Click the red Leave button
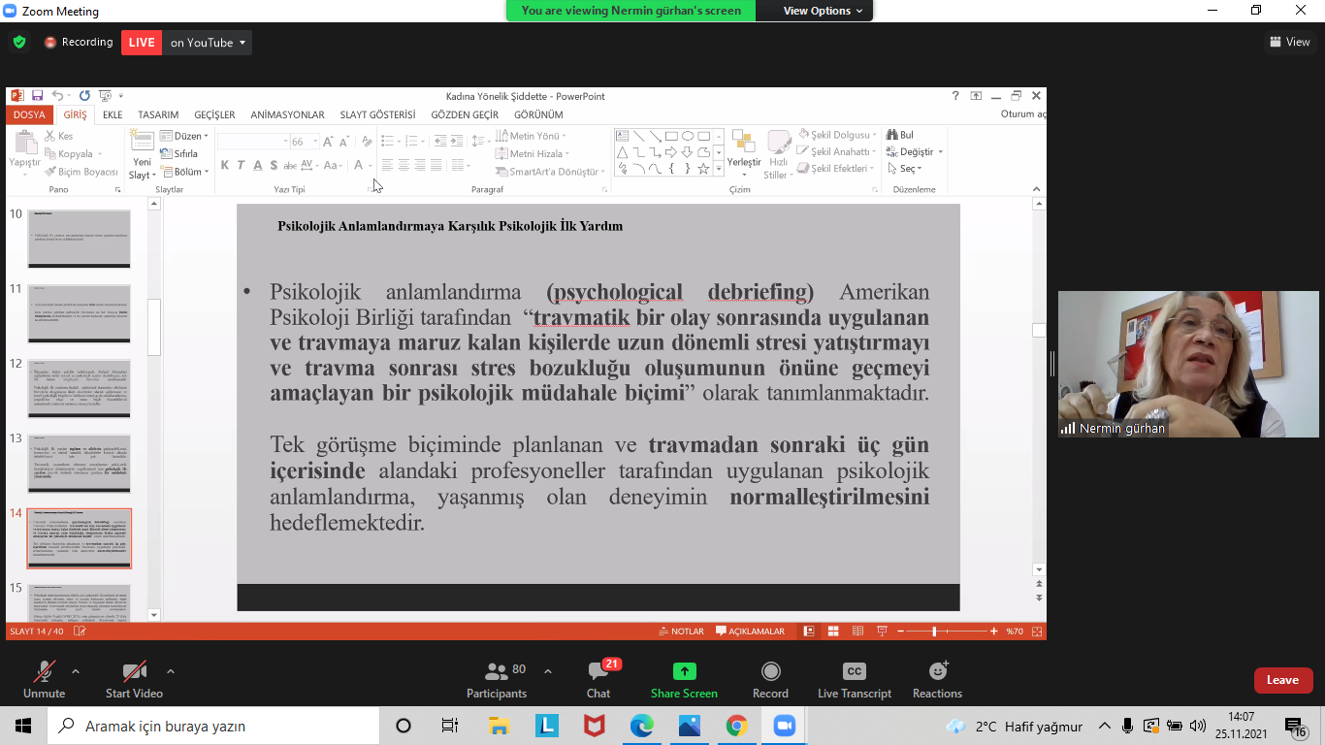Viewport: 1325px width, 745px height. pos(1282,680)
